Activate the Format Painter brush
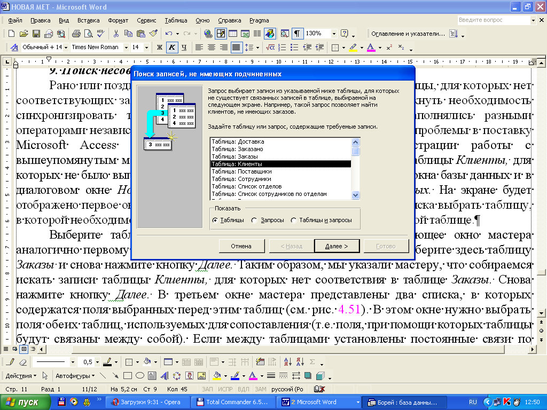Viewport: 547px width, 410px height. (153, 34)
